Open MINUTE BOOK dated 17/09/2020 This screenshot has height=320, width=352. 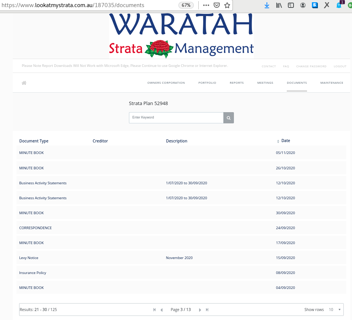(181, 243)
